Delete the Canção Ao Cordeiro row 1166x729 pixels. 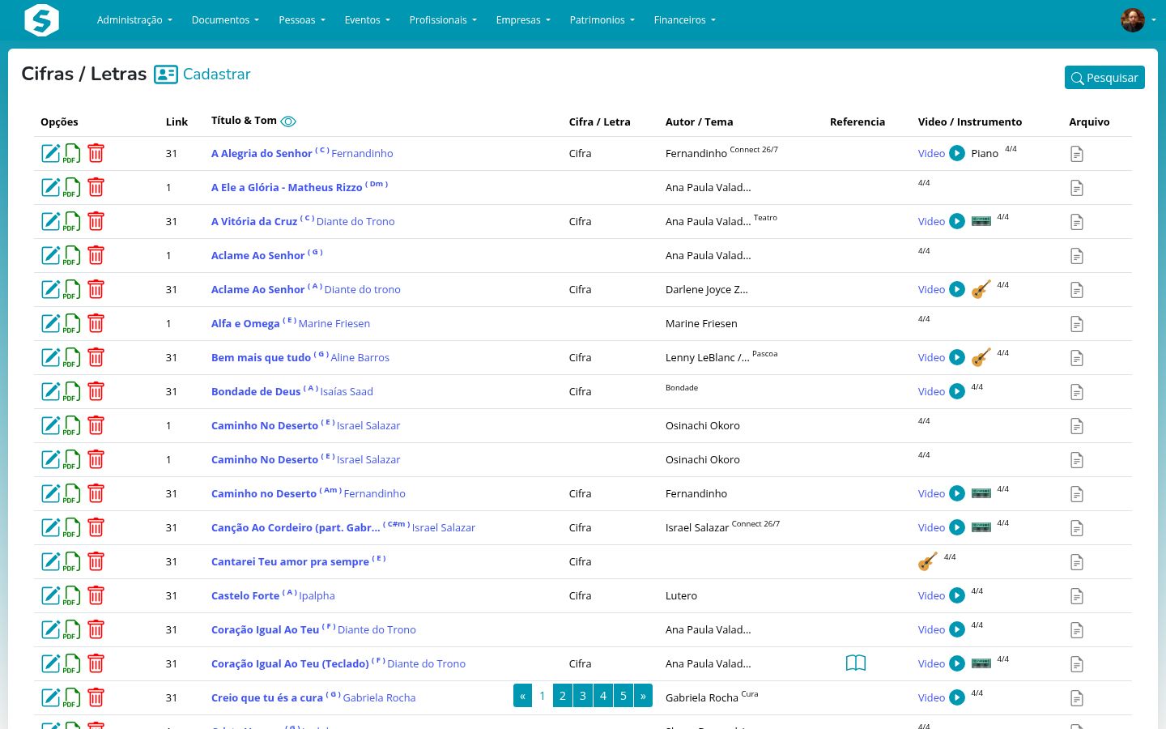[96, 527]
